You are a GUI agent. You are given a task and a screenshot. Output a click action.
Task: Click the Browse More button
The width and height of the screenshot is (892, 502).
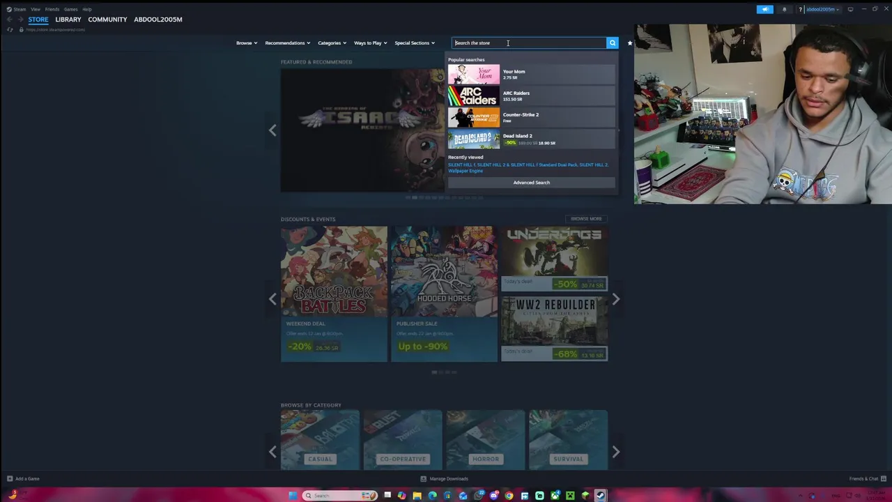(586, 219)
